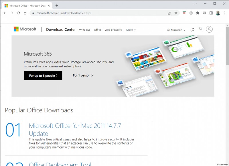Open Microsoft search with the magnifier icon

[x=192, y=30]
